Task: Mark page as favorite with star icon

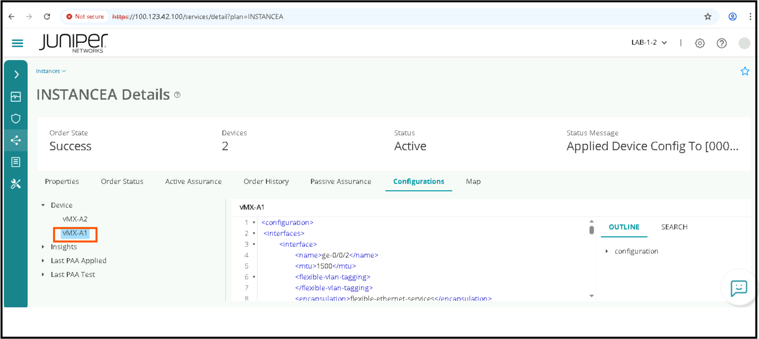Action: [745, 71]
